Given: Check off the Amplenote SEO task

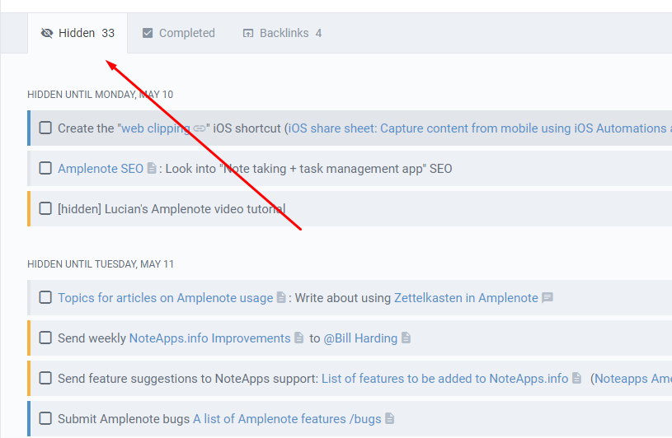Looking at the screenshot, I should pos(45,168).
